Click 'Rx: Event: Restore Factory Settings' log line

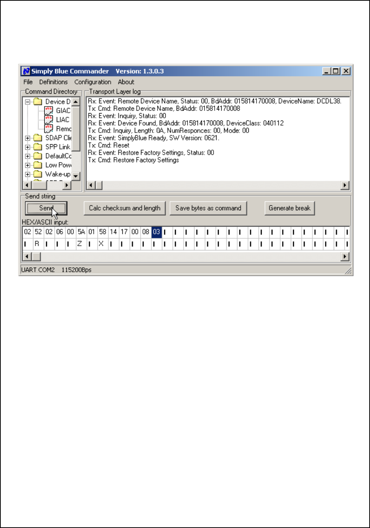[x=151, y=153]
